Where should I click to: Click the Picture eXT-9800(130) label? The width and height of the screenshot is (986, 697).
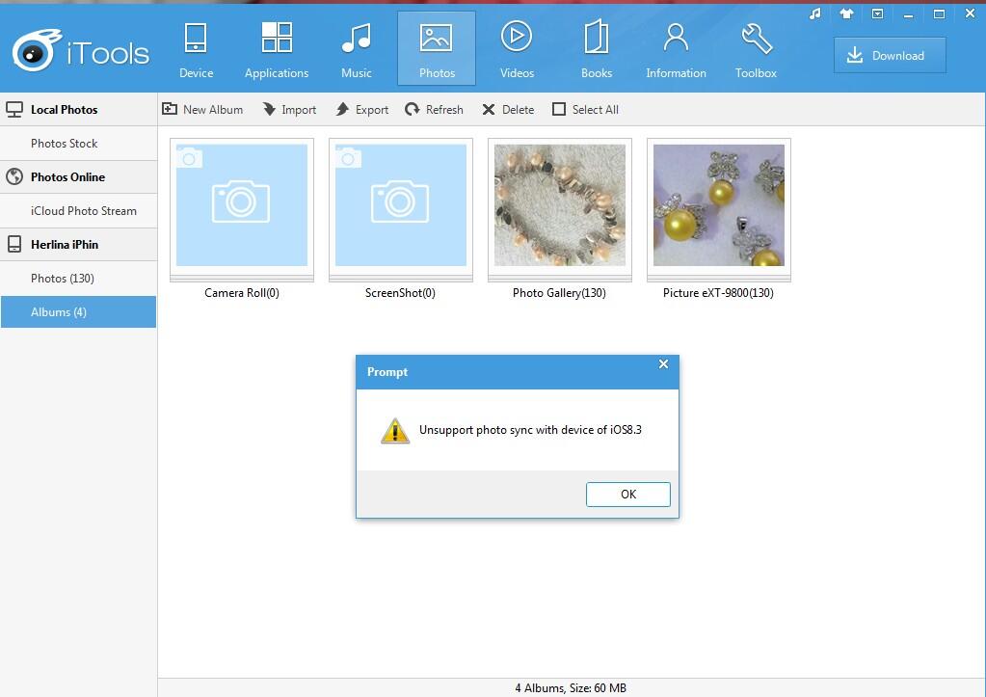[x=718, y=292]
